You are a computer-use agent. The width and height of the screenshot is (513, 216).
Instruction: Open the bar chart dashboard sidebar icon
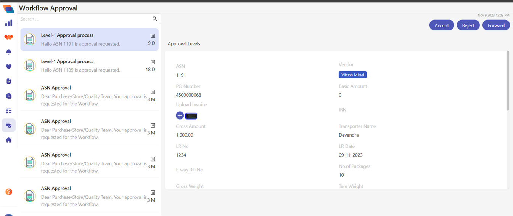[x=8, y=23]
